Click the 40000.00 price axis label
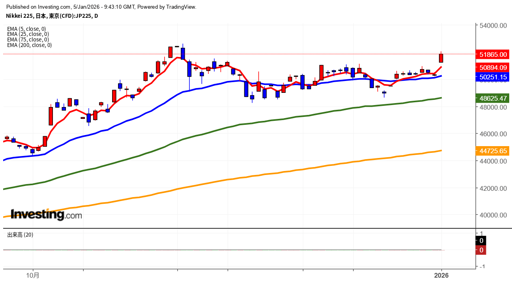The height and width of the screenshot is (282, 512). point(493,215)
